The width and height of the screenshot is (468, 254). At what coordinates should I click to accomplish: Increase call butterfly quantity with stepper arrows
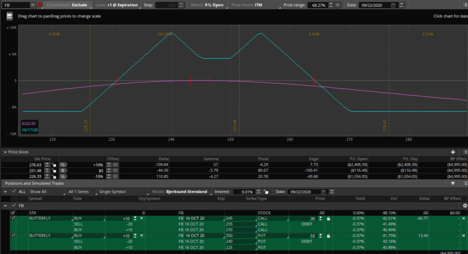[135, 217]
